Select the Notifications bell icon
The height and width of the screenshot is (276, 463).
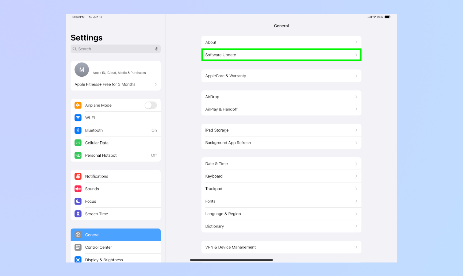(x=78, y=176)
